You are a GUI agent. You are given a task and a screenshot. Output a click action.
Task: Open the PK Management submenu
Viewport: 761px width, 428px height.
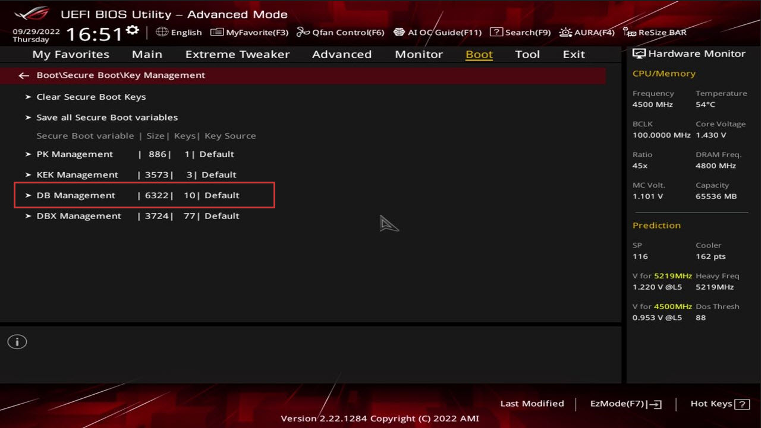click(75, 154)
